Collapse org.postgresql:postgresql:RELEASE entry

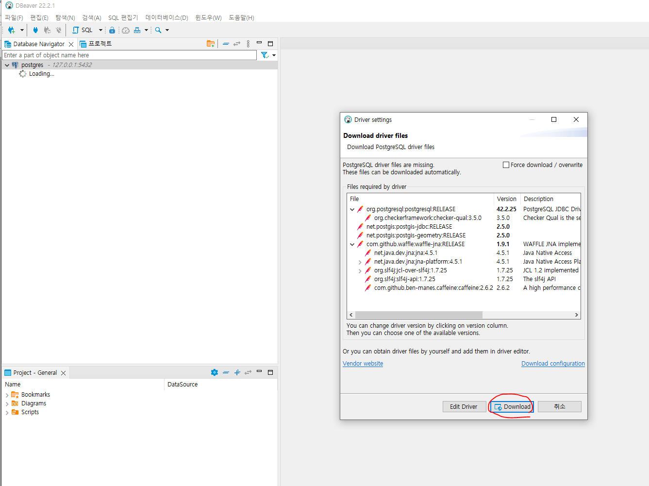point(352,209)
